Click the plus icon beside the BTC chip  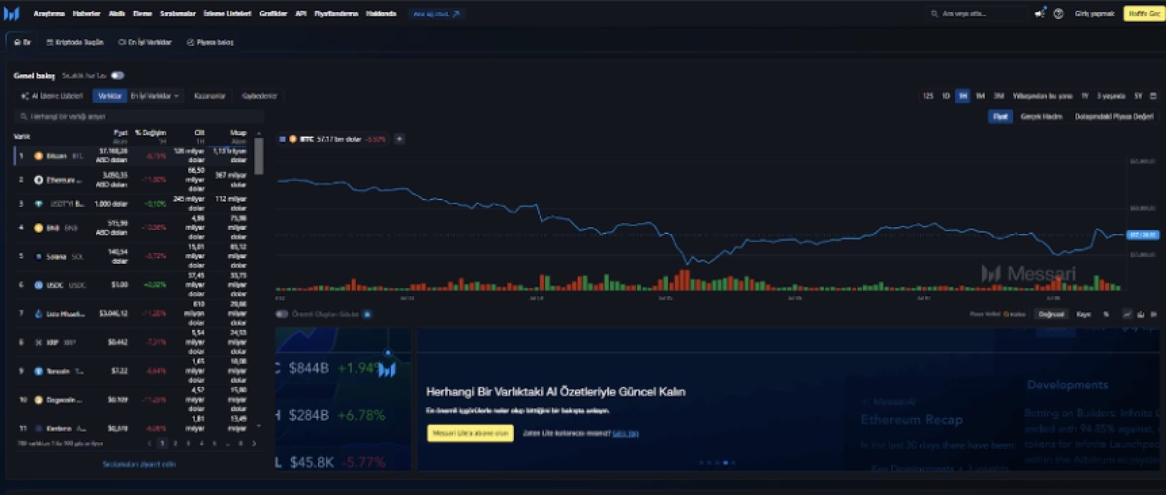[x=399, y=139]
